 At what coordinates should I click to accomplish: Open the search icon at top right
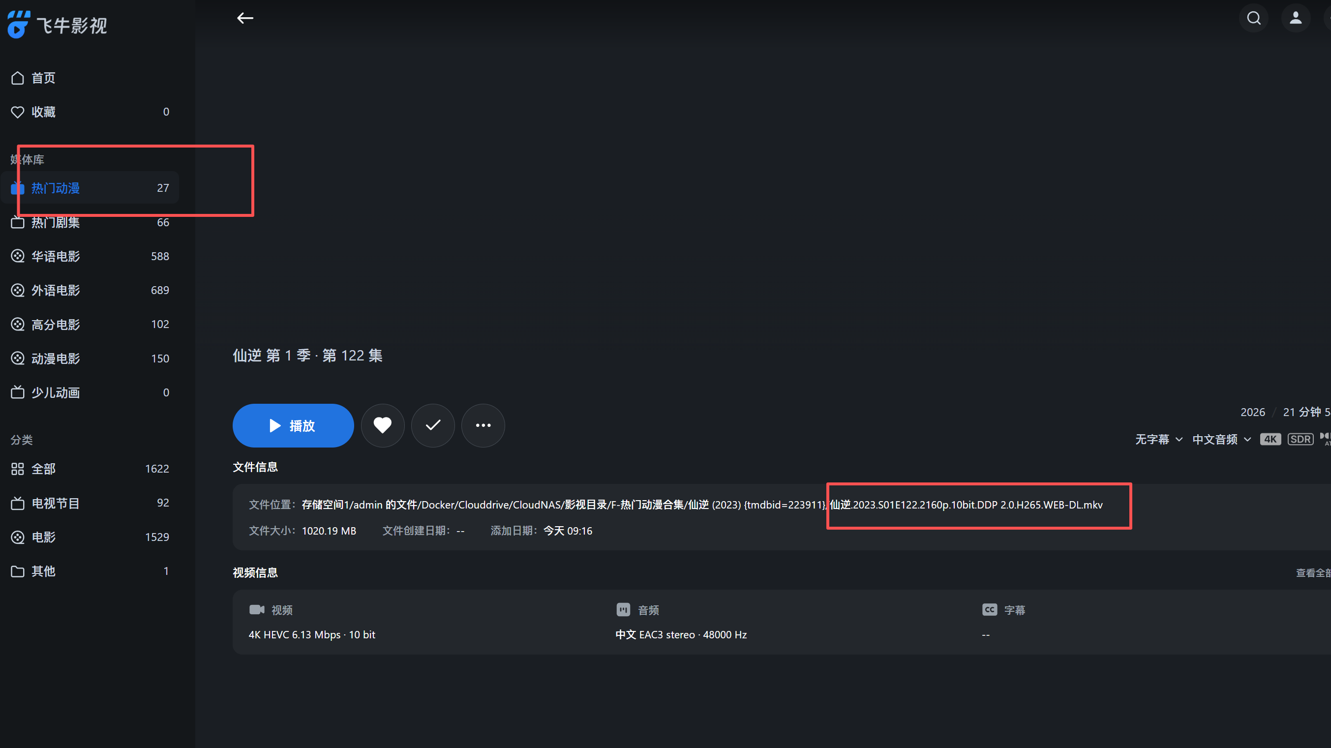(x=1253, y=18)
